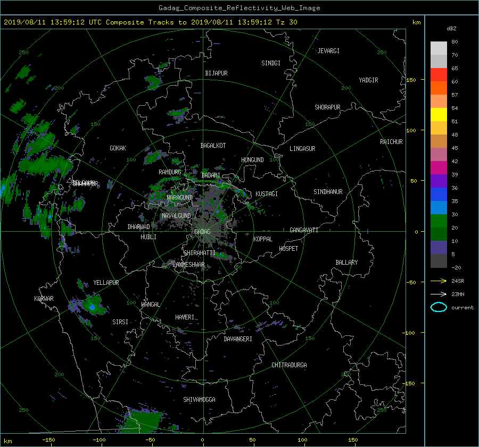Select the yellow 54 dBZ color swatch
Viewport: 479px width, 447px height.
439,114
